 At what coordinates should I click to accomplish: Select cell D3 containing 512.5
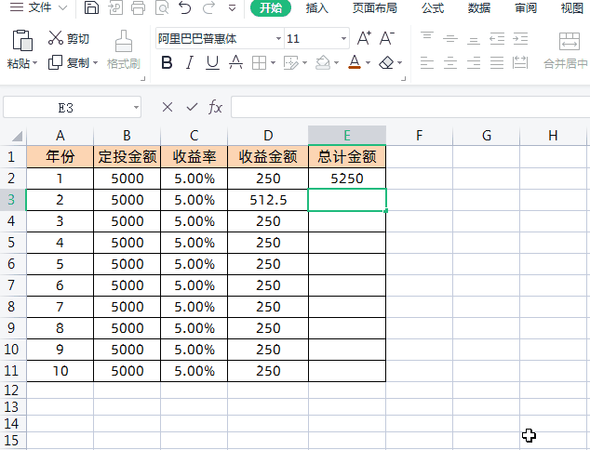pyautogui.click(x=268, y=200)
